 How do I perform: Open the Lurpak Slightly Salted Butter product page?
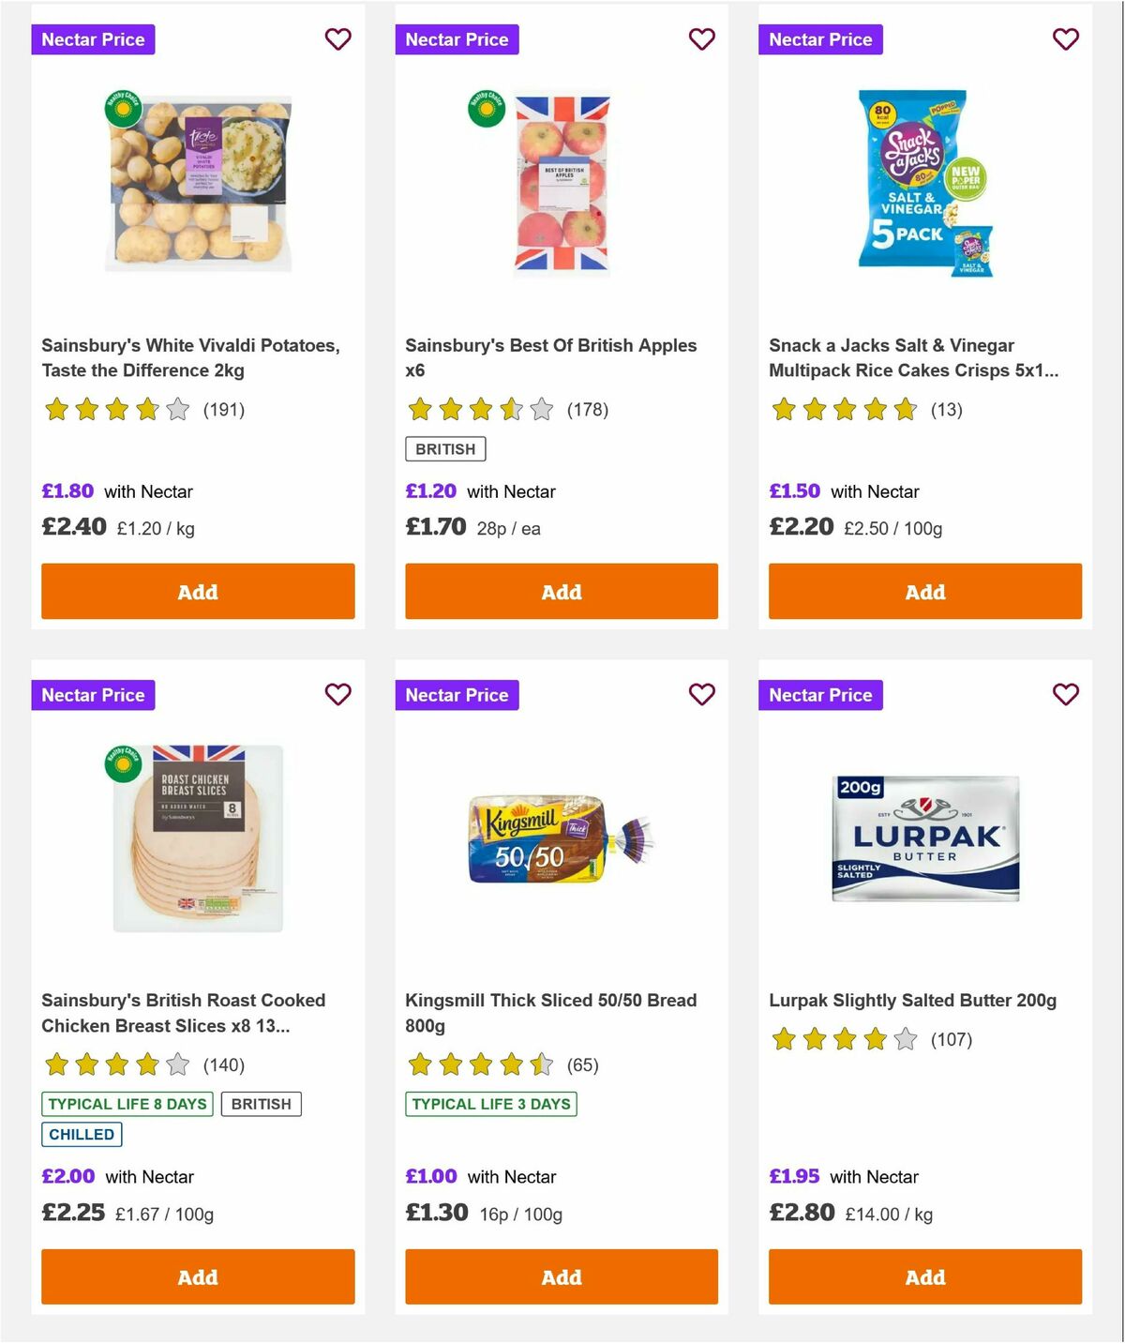tap(913, 1000)
